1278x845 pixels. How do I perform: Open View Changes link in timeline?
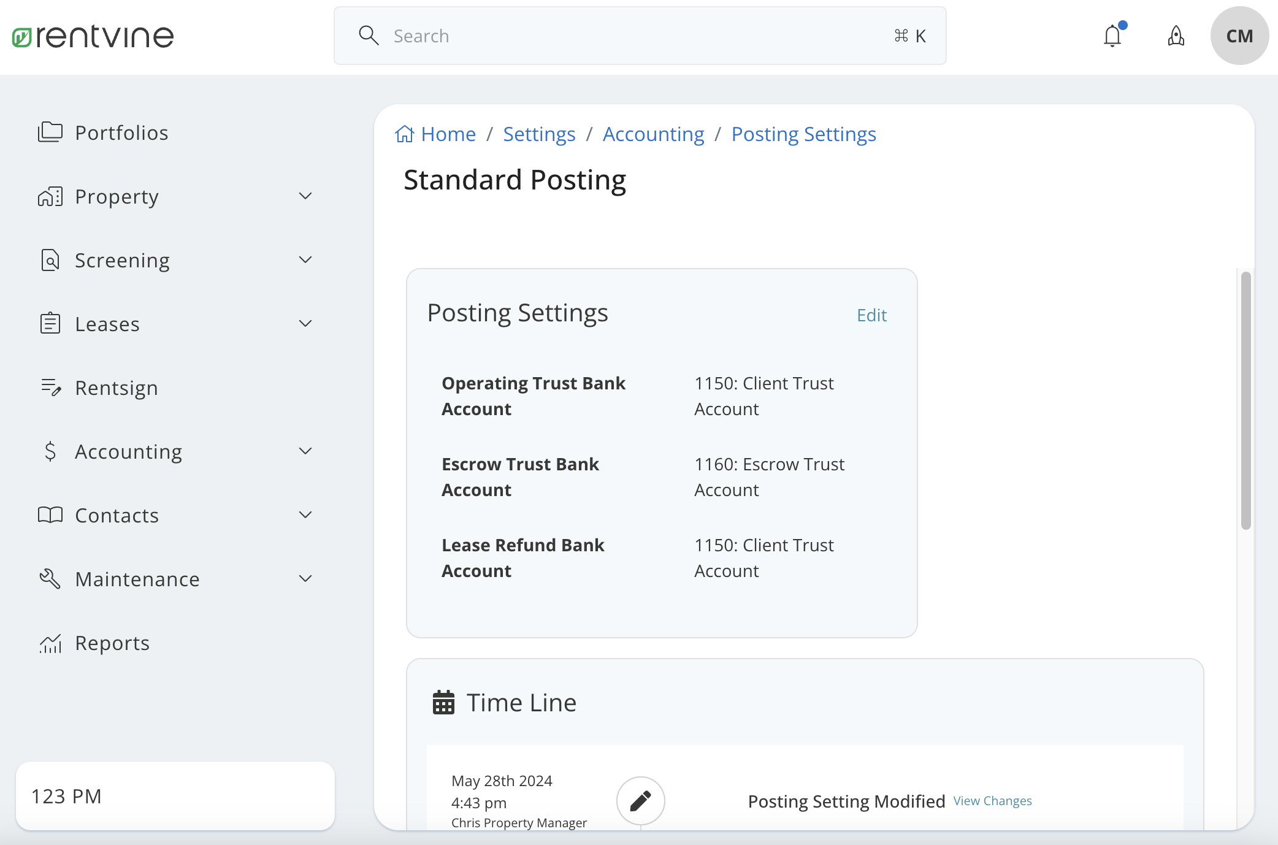[x=992, y=801]
